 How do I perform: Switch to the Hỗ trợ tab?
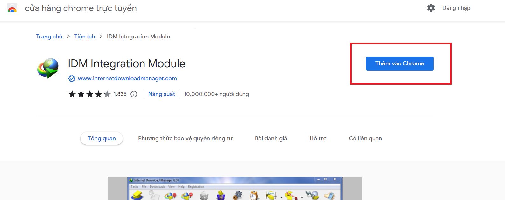[x=318, y=138]
